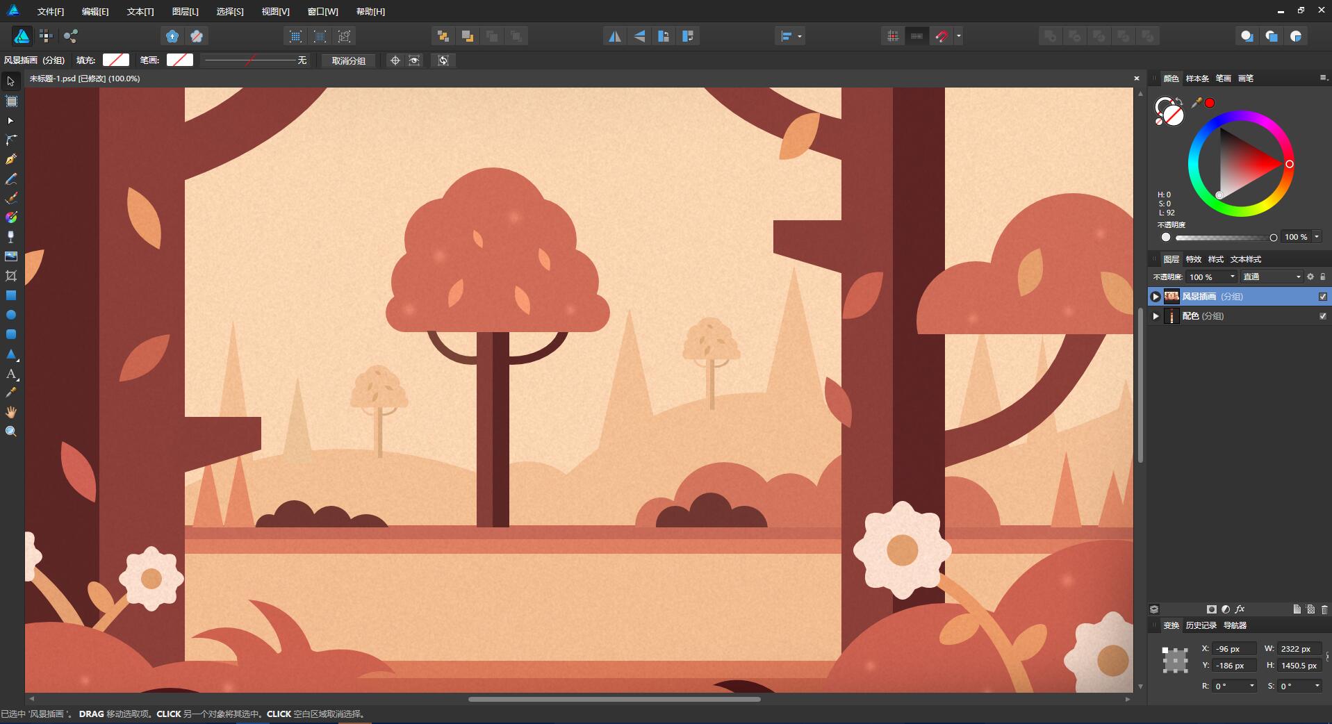The width and height of the screenshot is (1332, 724).
Task: Click the delete layer trash button
Action: (1324, 609)
